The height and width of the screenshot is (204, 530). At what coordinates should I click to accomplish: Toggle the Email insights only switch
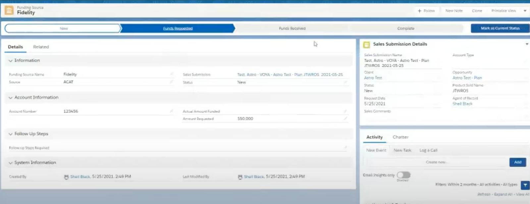click(x=403, y=175)
